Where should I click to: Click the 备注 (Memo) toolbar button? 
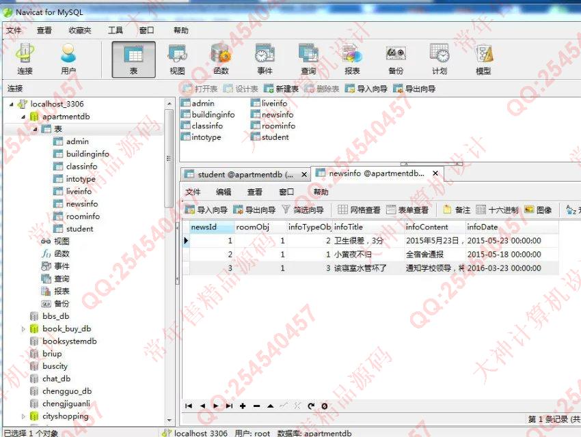(457, 210)
